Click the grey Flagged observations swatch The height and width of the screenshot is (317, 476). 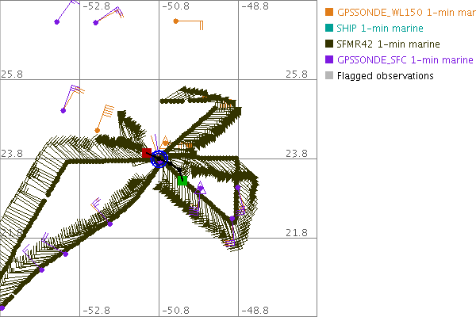point(329,76)
